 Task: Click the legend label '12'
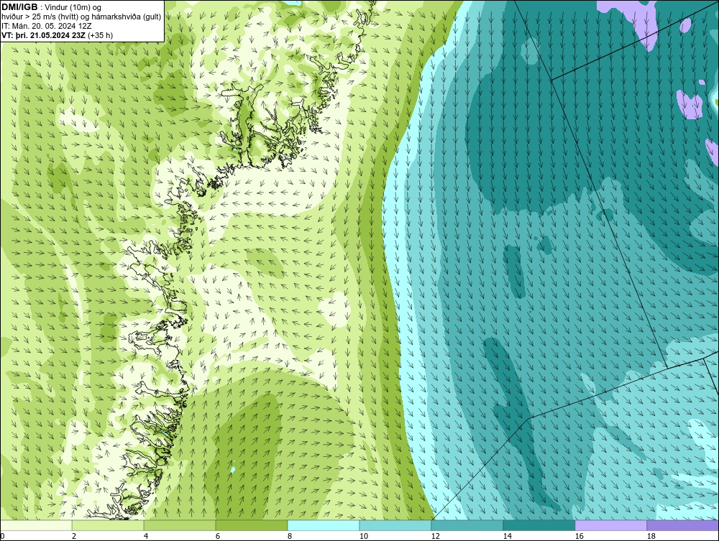pyautogui.click(x=436, y=536)
